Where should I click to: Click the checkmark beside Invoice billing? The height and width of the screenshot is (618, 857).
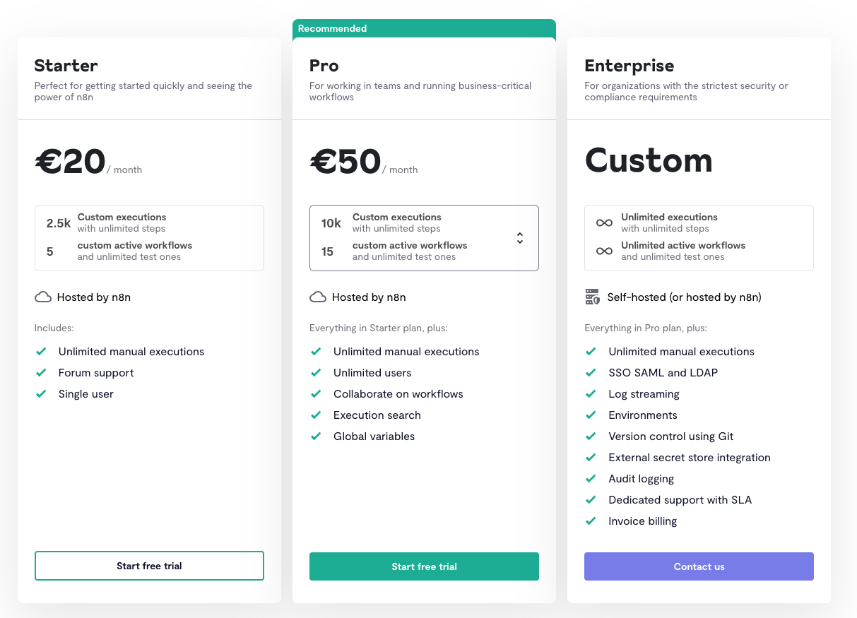[591, 521]
